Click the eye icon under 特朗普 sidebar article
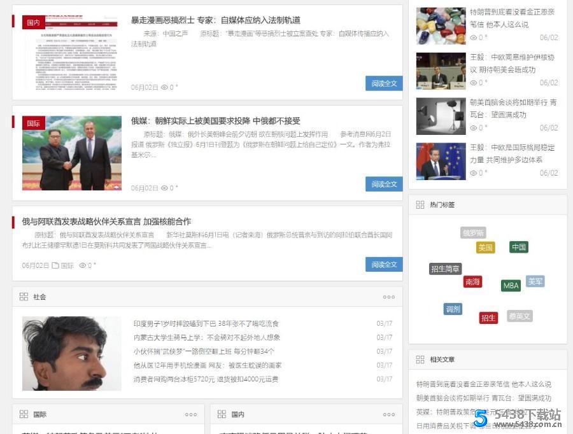The width and height of the screenshot is (573, 434). pos(473,38)
